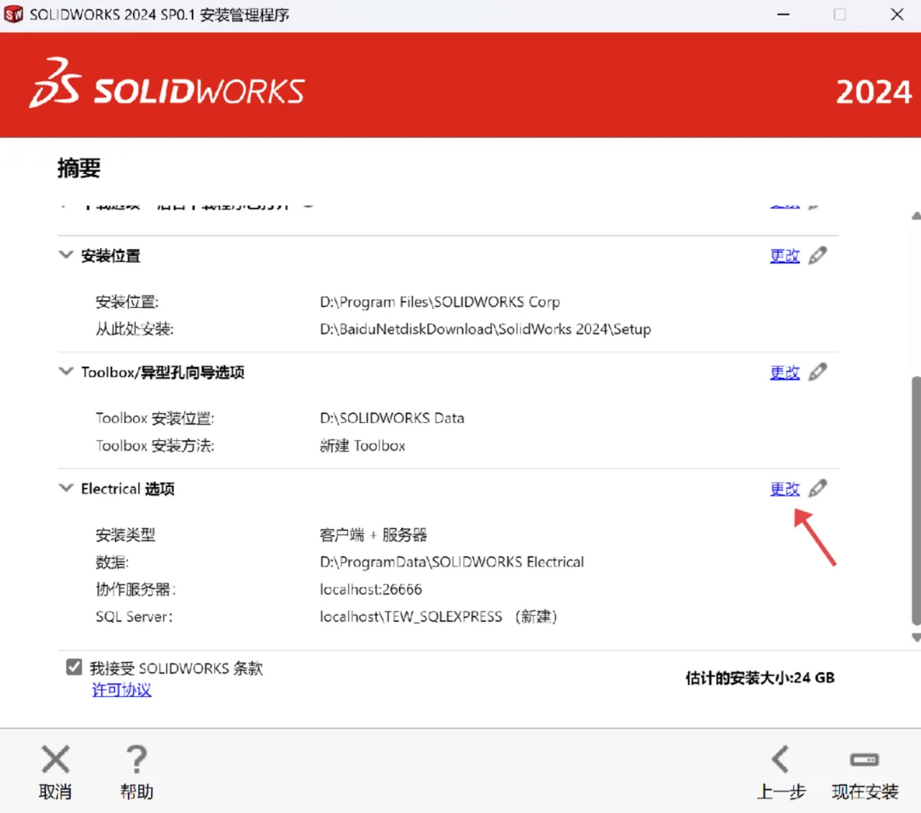
Task: Click the scrollbar down arrow
Action: click(916, 637)
